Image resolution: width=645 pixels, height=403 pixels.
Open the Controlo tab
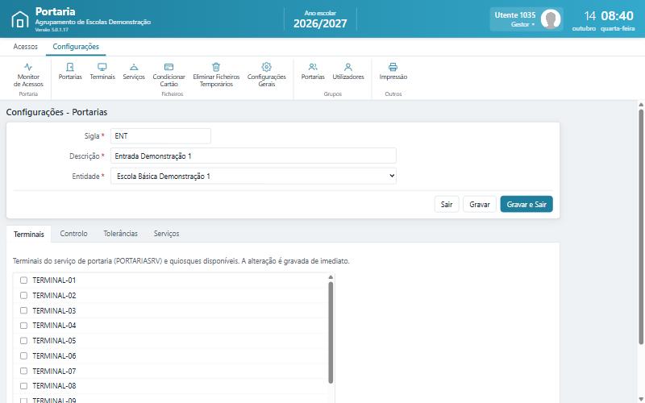coord(73,233)
